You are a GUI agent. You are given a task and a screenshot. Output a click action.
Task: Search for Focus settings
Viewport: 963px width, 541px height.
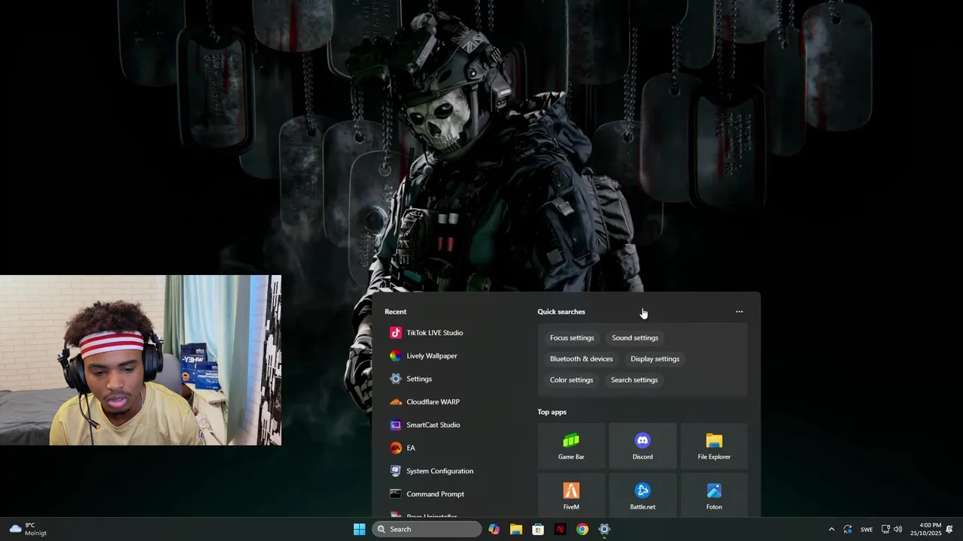click(x=572, y=338)
